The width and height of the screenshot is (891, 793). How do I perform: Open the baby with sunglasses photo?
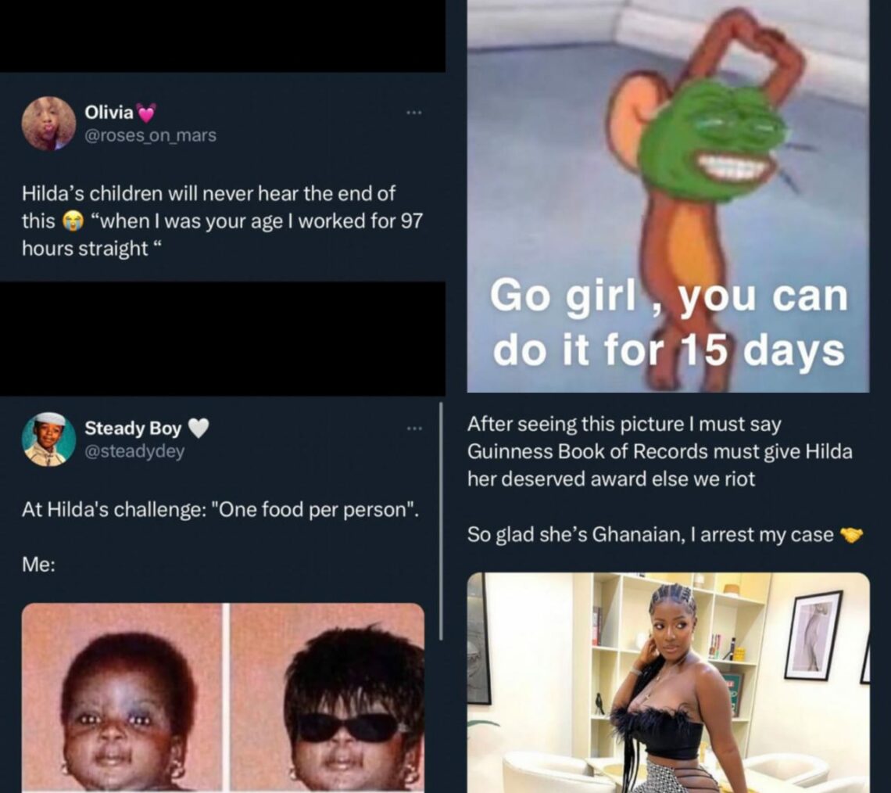click(327, 698)
